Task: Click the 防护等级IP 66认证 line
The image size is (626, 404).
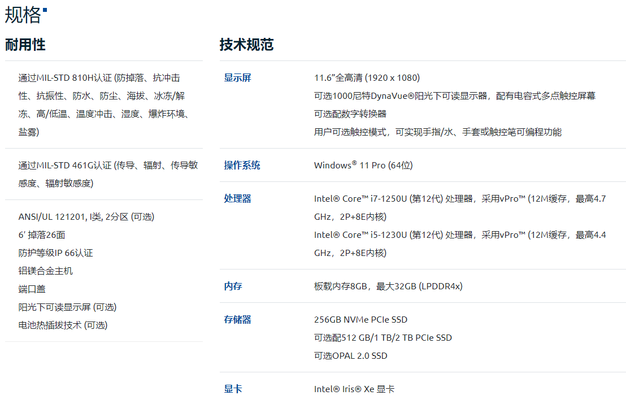Action: [x=55, y=253]
